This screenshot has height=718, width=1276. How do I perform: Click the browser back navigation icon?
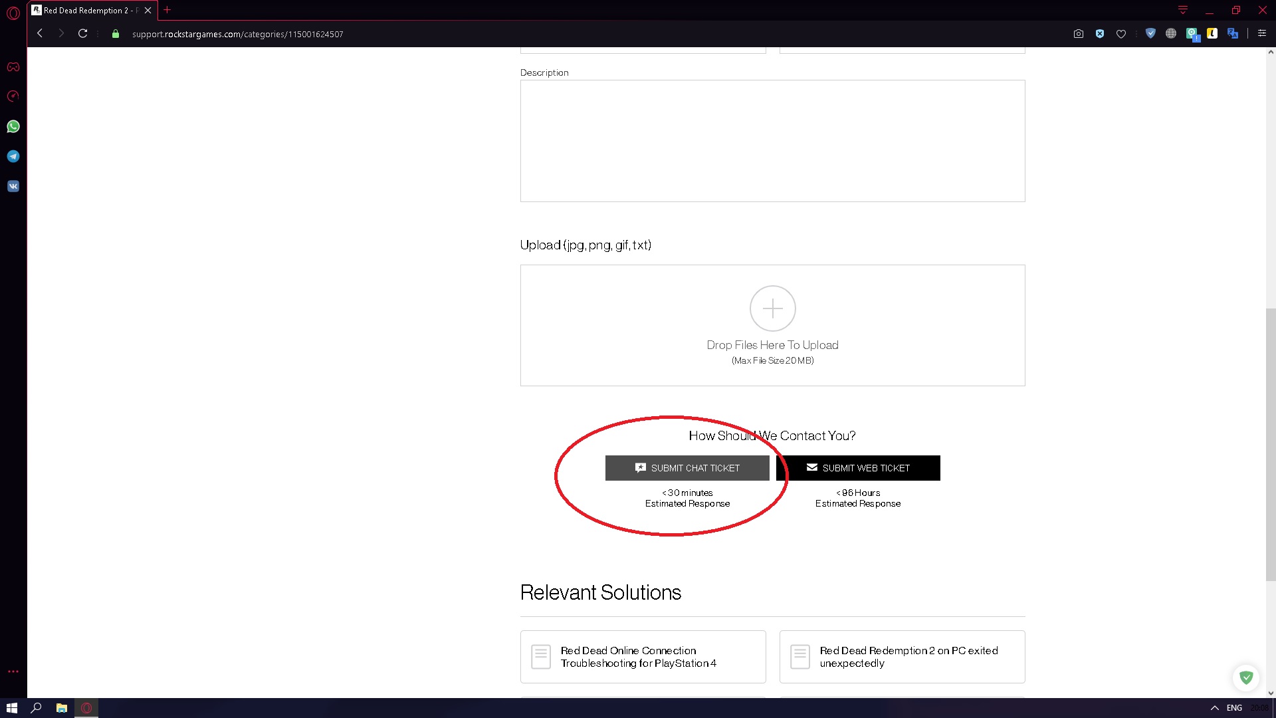tap(39, 33)
